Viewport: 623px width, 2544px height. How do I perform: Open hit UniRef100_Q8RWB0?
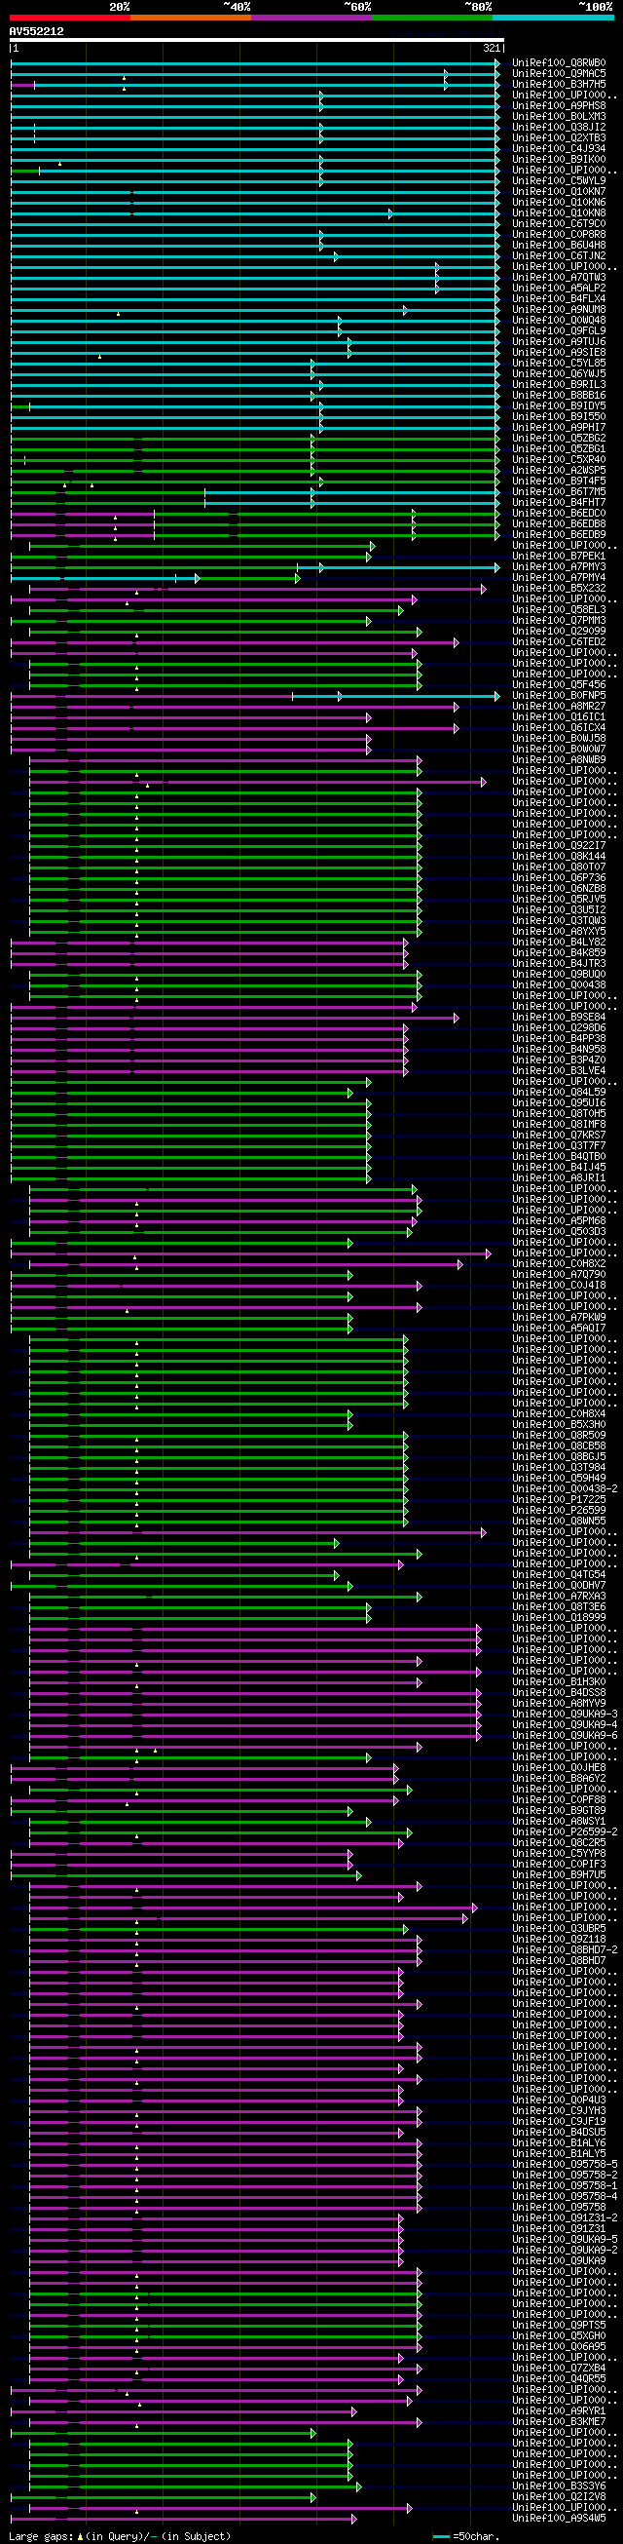tap(559, 63)
